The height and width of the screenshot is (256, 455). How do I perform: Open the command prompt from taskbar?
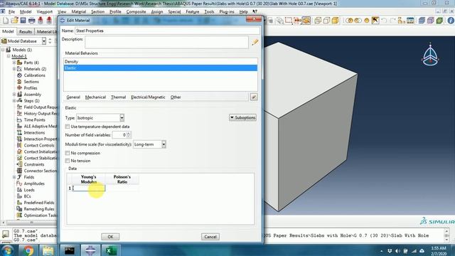[70, 250]
